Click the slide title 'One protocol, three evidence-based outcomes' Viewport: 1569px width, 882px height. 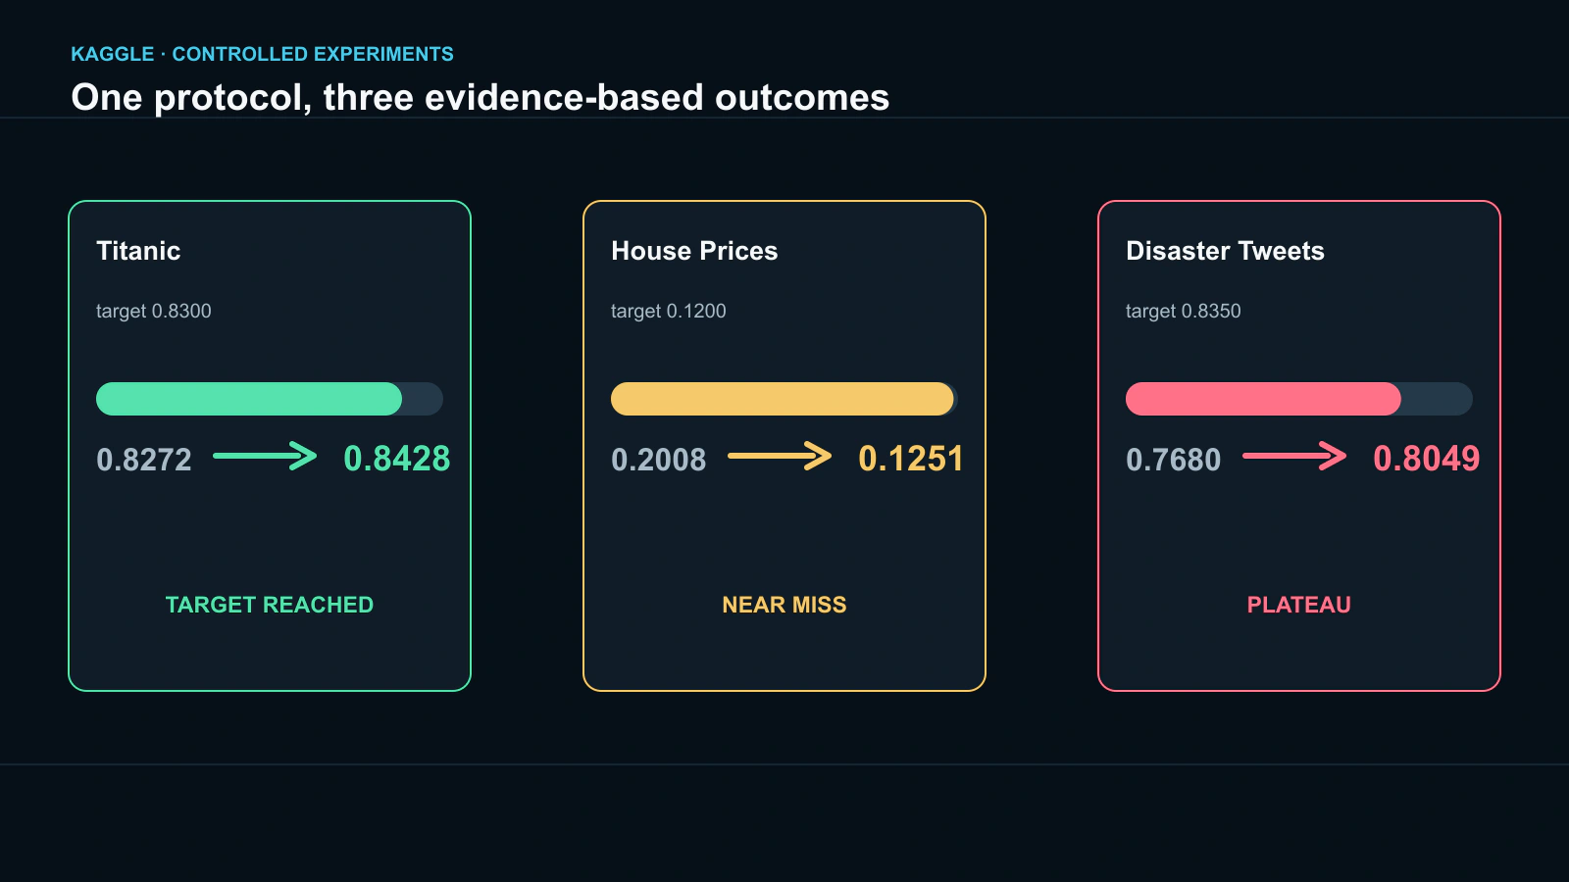point(481,97)
